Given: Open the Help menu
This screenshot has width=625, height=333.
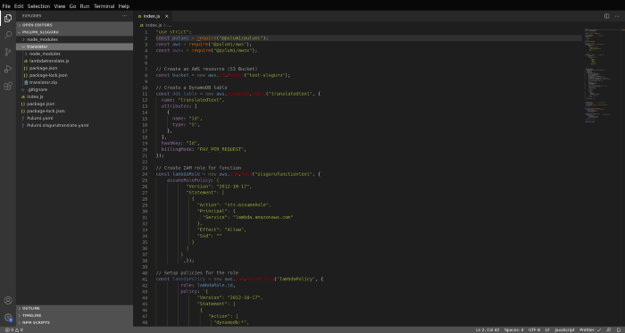Looking at the screenshot, I should tap(124, 6).
